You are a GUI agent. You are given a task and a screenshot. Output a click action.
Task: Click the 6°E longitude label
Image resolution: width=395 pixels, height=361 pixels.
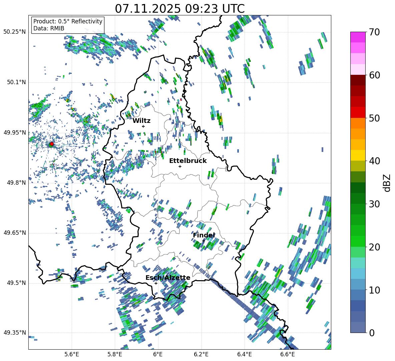(x=158, y=354)
